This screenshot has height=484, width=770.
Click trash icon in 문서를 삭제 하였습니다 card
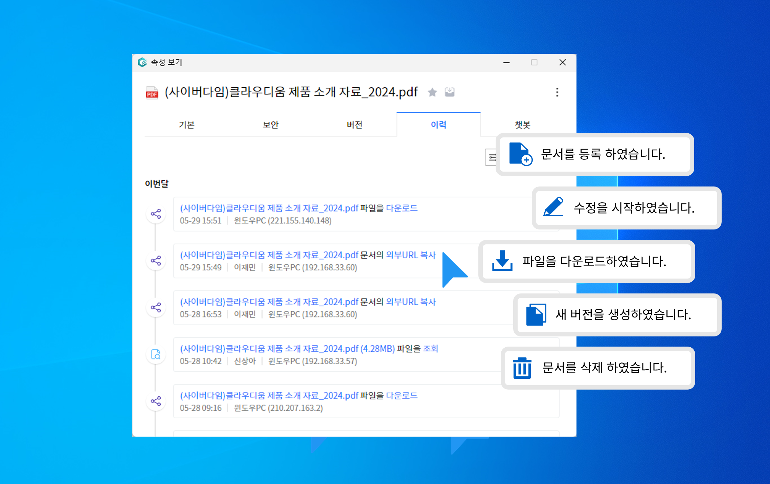coord(522,368)
